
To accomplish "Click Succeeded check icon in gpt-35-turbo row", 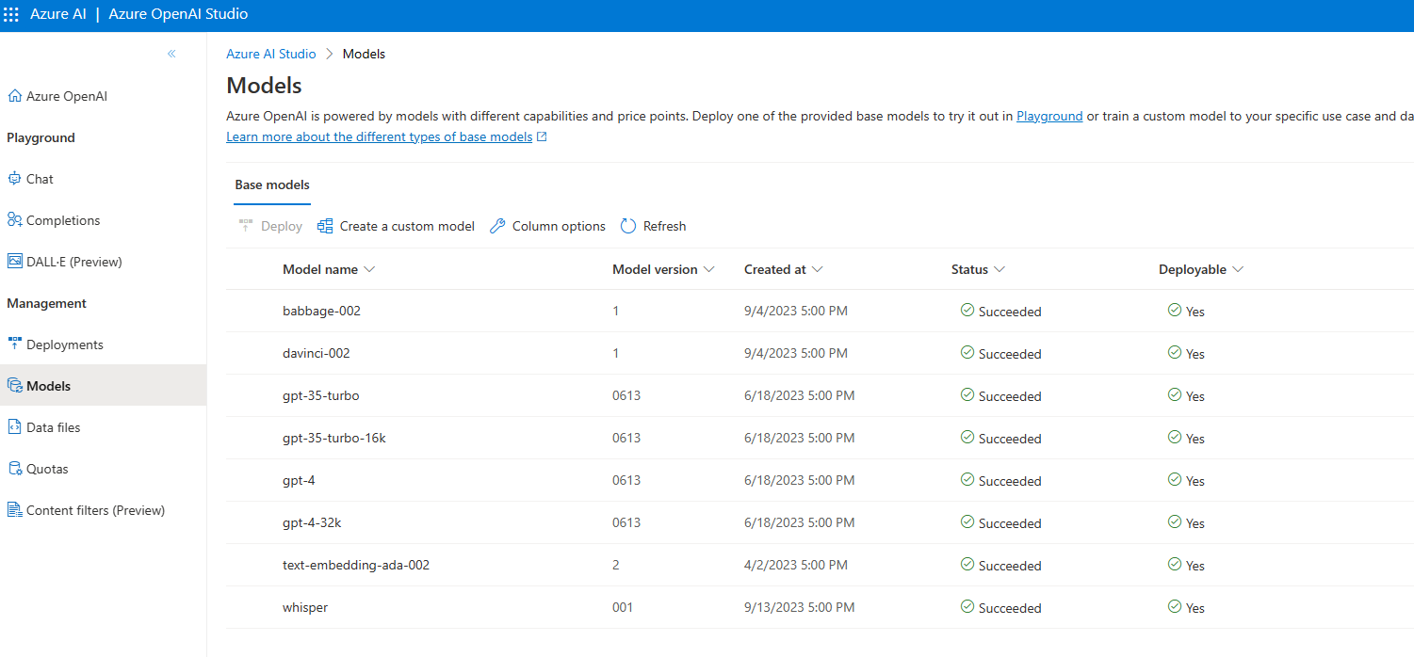I will click(967, 394).
